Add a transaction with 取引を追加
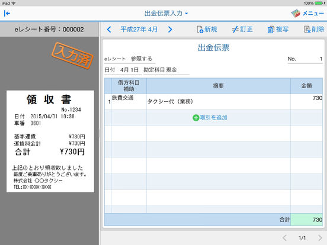Screen dimensions: 327x245 point(210,118)
